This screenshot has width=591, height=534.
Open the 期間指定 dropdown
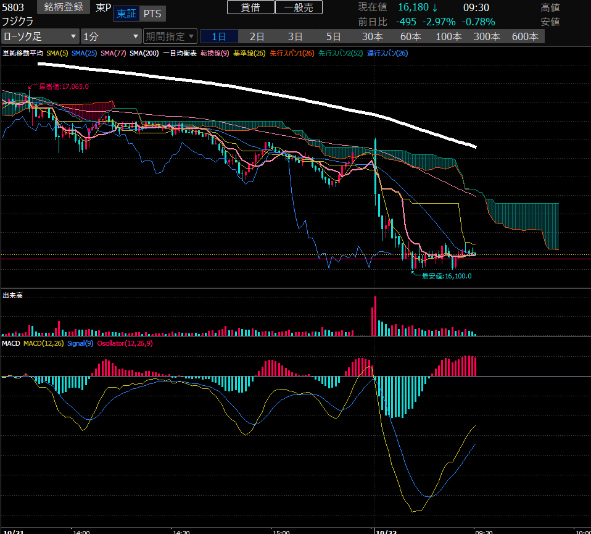click(170, 36)
